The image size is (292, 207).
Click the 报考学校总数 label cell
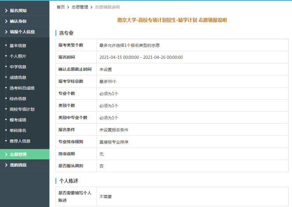click(76, 81)
